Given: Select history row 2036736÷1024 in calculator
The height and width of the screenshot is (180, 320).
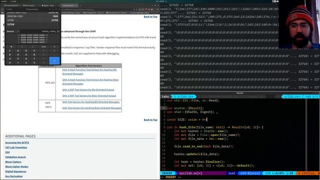Looking at the screenshot, I should point(32,16).
